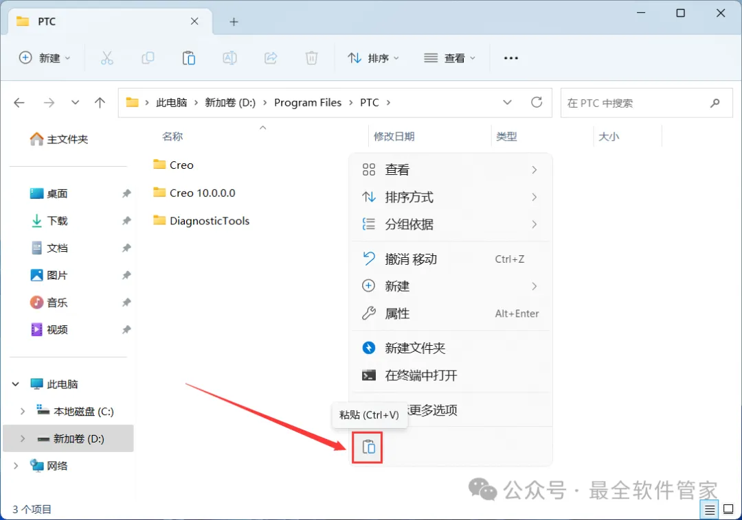Open the 查看 dropdown in toolbar
The image size is (742, 520).
(449, 58)
